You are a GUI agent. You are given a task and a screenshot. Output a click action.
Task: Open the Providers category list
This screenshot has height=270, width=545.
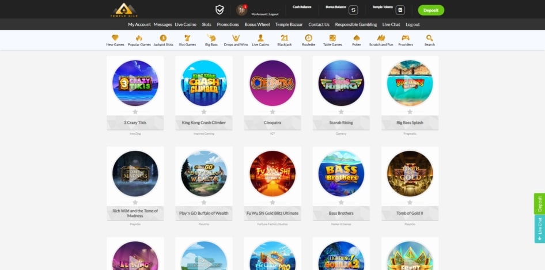(x=405, y=38)
